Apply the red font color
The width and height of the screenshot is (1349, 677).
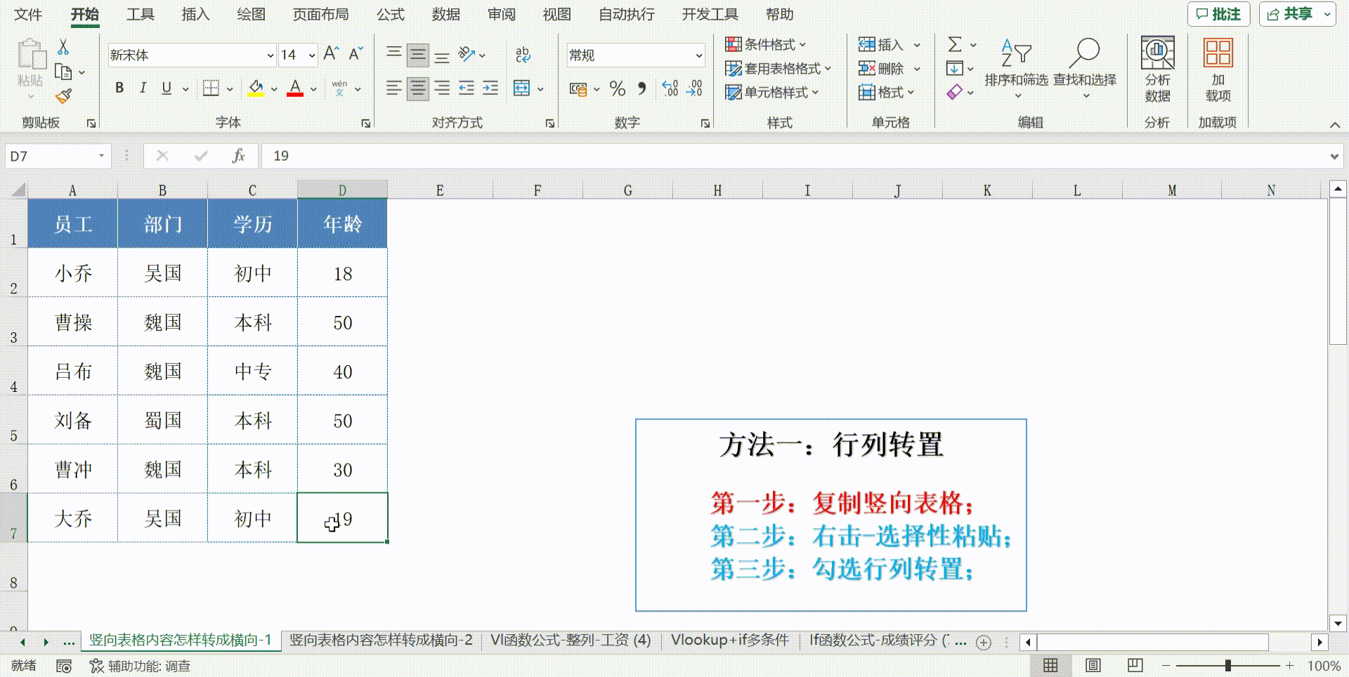point(295,88)
